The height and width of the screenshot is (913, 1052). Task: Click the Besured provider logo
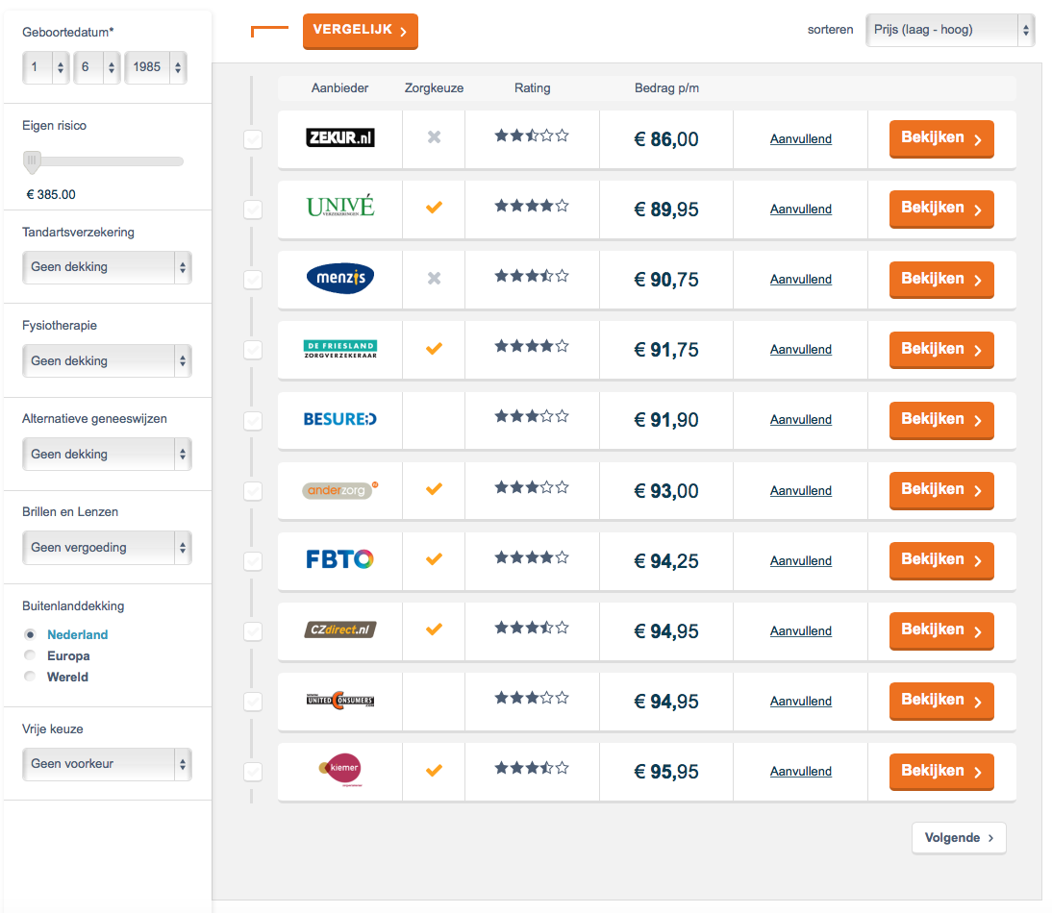340,419
